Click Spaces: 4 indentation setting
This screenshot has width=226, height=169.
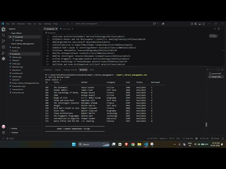tap(163, 138)
